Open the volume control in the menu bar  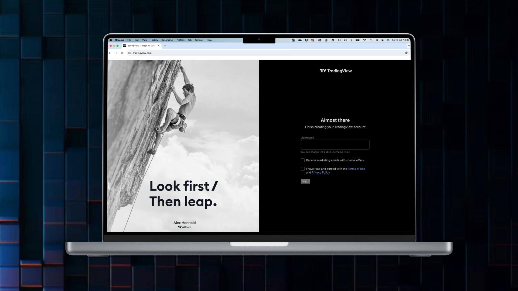point(345,40)
